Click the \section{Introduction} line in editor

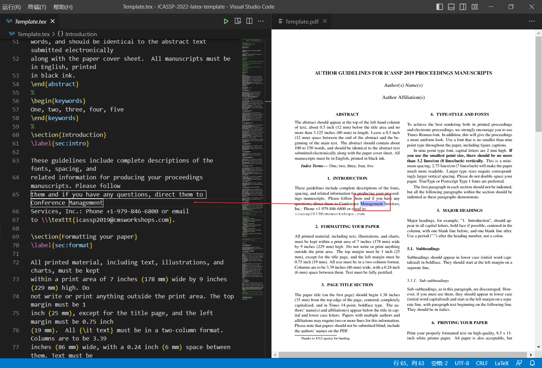tap(69, 135)
